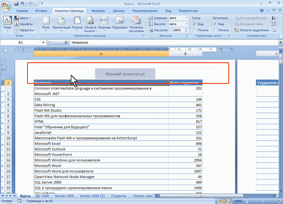Click the Подложка background button

[120, 23]
